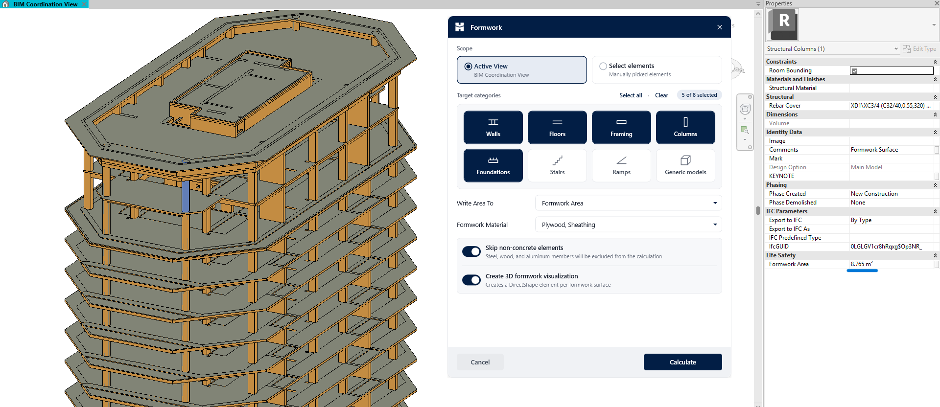
Task: Collapse the Life Safety section
Action: (935, 256)
